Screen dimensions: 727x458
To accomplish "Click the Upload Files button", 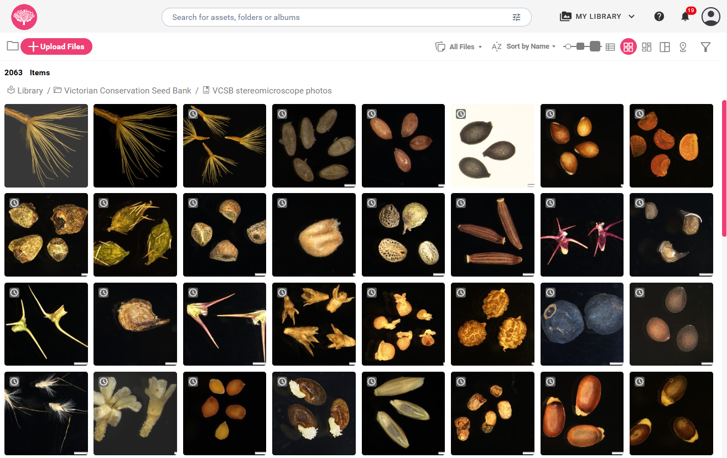I will click(56, 46).
